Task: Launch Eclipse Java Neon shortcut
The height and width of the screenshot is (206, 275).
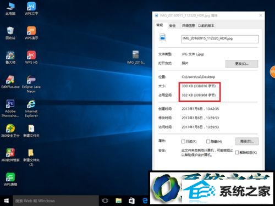Action: pos(31,84)
